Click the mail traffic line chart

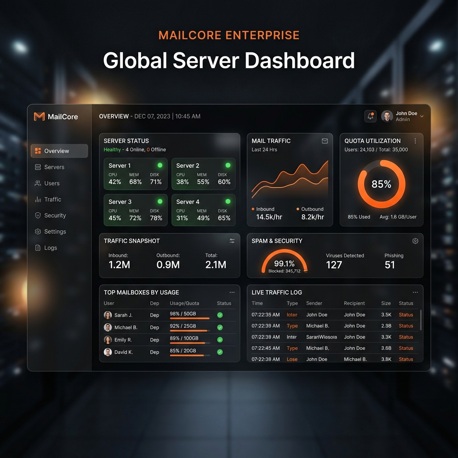click(x=290, y=179)
